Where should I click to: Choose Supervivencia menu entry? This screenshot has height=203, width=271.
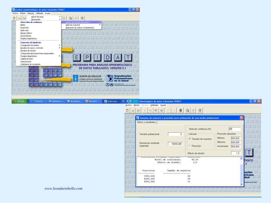click(38, 62)
